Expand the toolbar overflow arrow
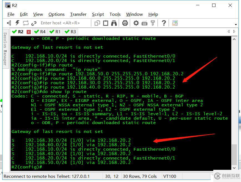Image resolution: width=241 pixels, height=182 pixels. [x=236, y=24]
